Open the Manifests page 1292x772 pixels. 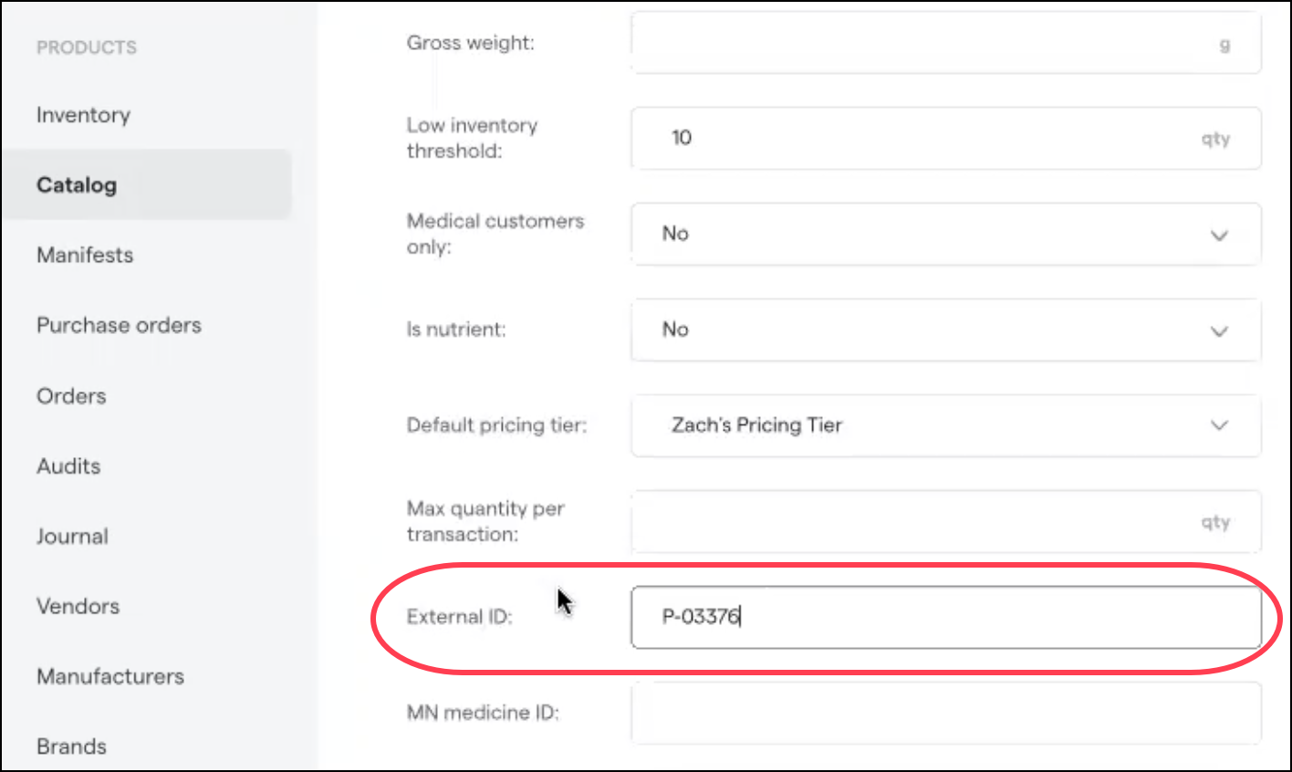pos(84,255)
